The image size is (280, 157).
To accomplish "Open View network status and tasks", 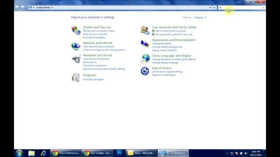I will click(98, 47).
